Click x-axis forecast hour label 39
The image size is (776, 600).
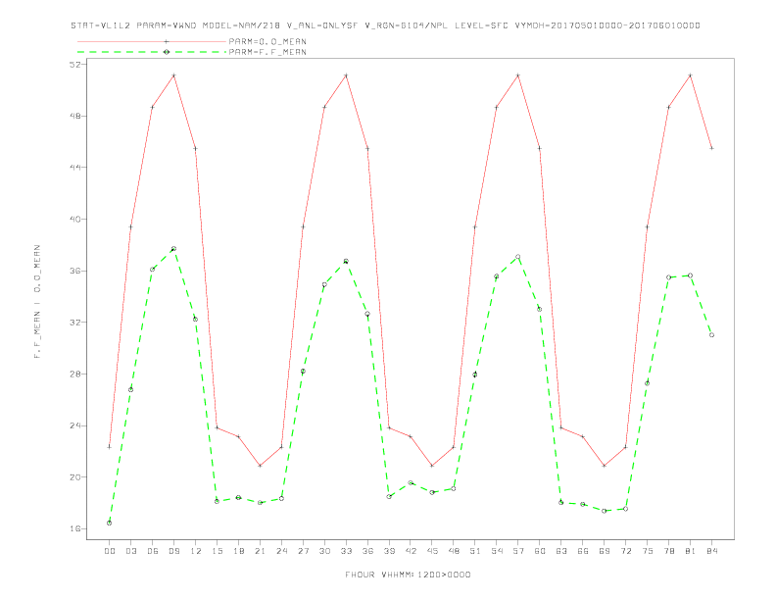tap(389, 551)
